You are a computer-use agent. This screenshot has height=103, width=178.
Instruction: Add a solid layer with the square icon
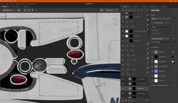(x=132, y=10)
